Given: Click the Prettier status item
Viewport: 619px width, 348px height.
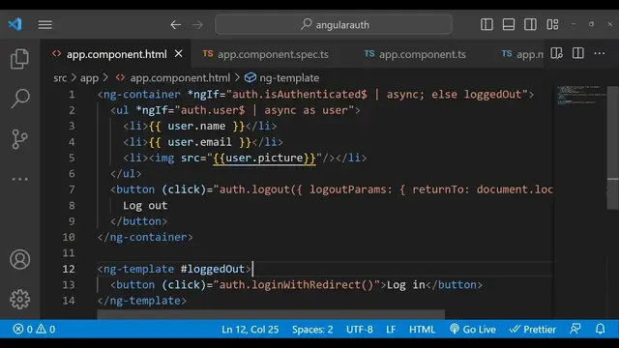Looking at the screenshot, I should click(532, 329).
